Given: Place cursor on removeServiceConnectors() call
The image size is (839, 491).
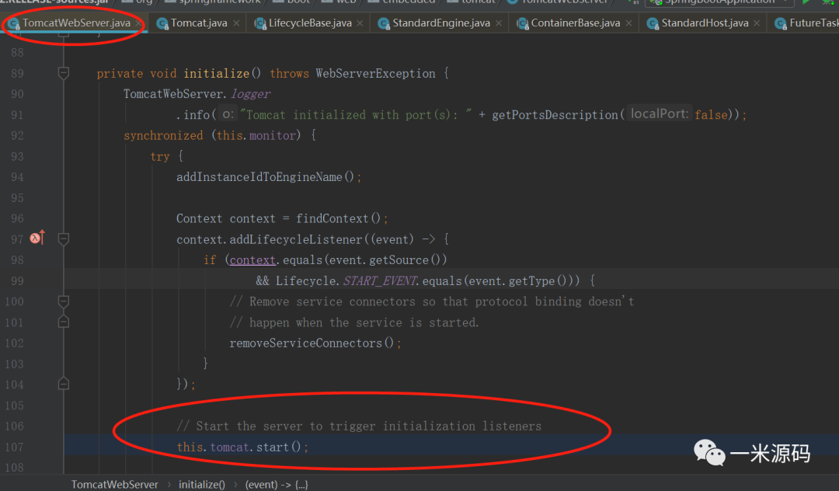Looking at the screenshot, I should 315,343.
